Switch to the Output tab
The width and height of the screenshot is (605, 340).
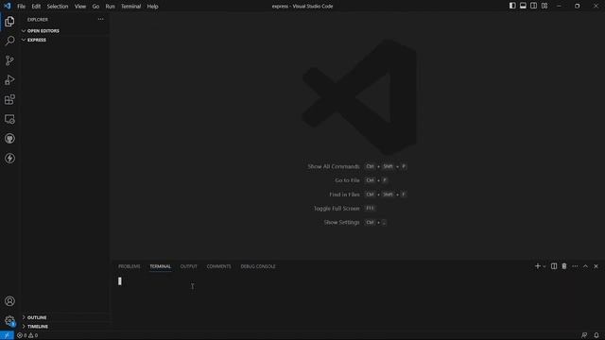(189, 266)
